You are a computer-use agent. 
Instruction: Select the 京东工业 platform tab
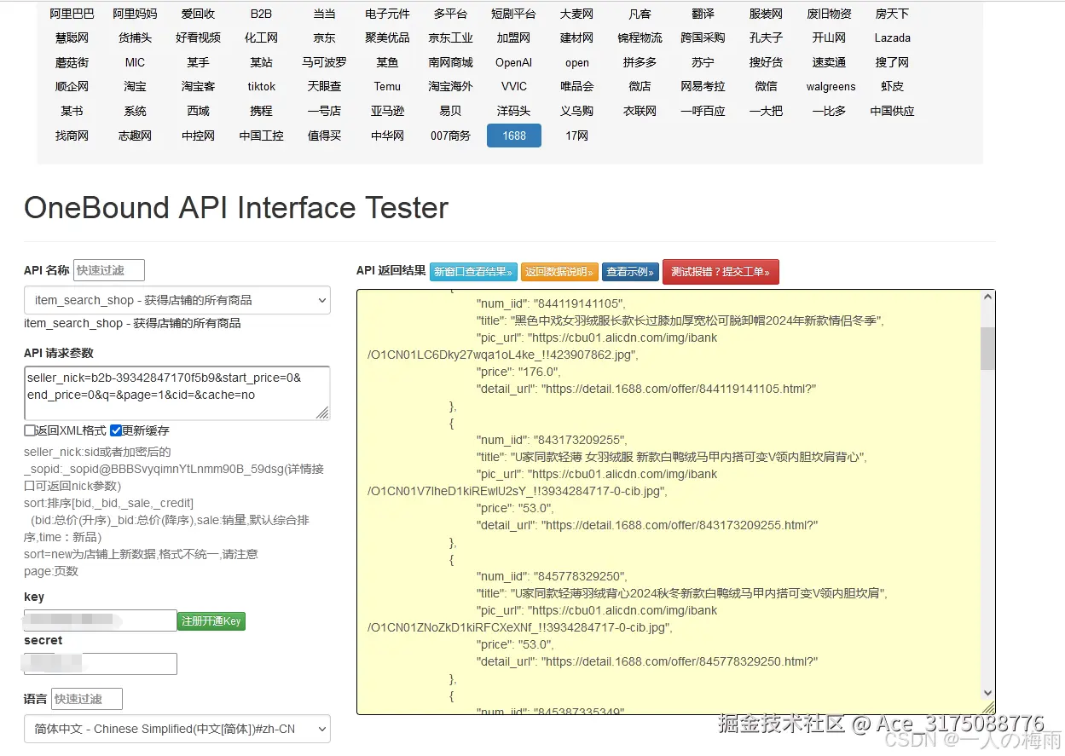pos(450,38)
